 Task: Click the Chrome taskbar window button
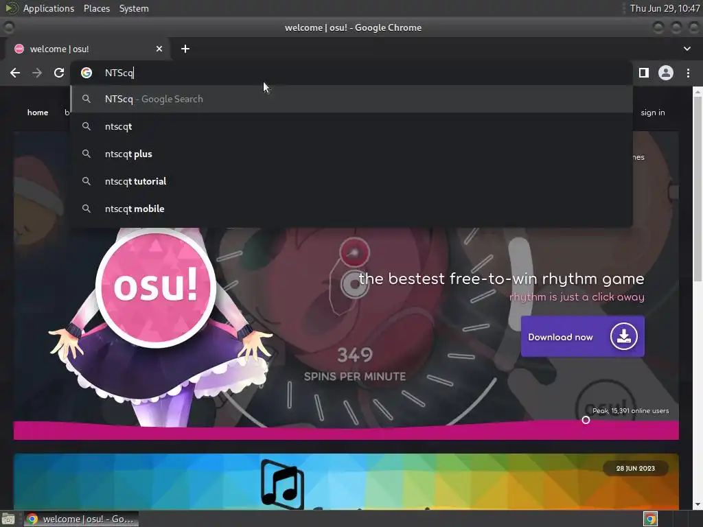click(81, 519)
